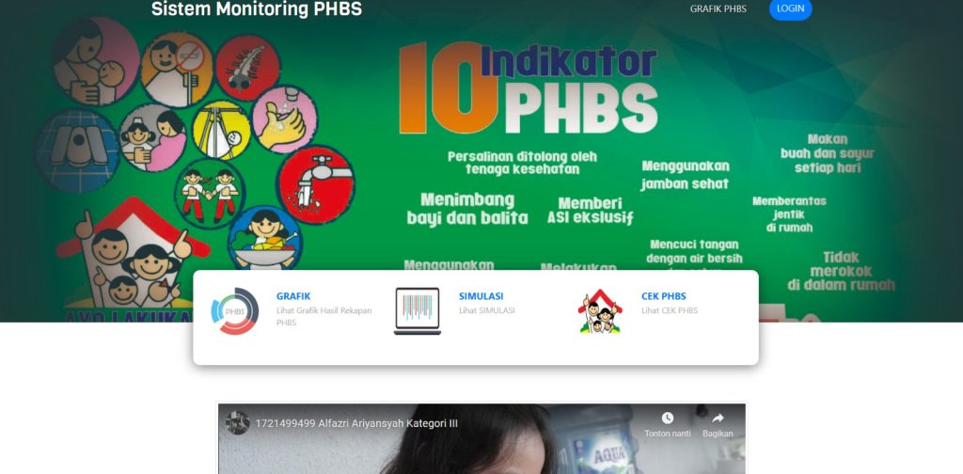Viewport: 963px width, 474px height.
Task: Click the family house CEK PHBS icon
Action: point(600,311)
